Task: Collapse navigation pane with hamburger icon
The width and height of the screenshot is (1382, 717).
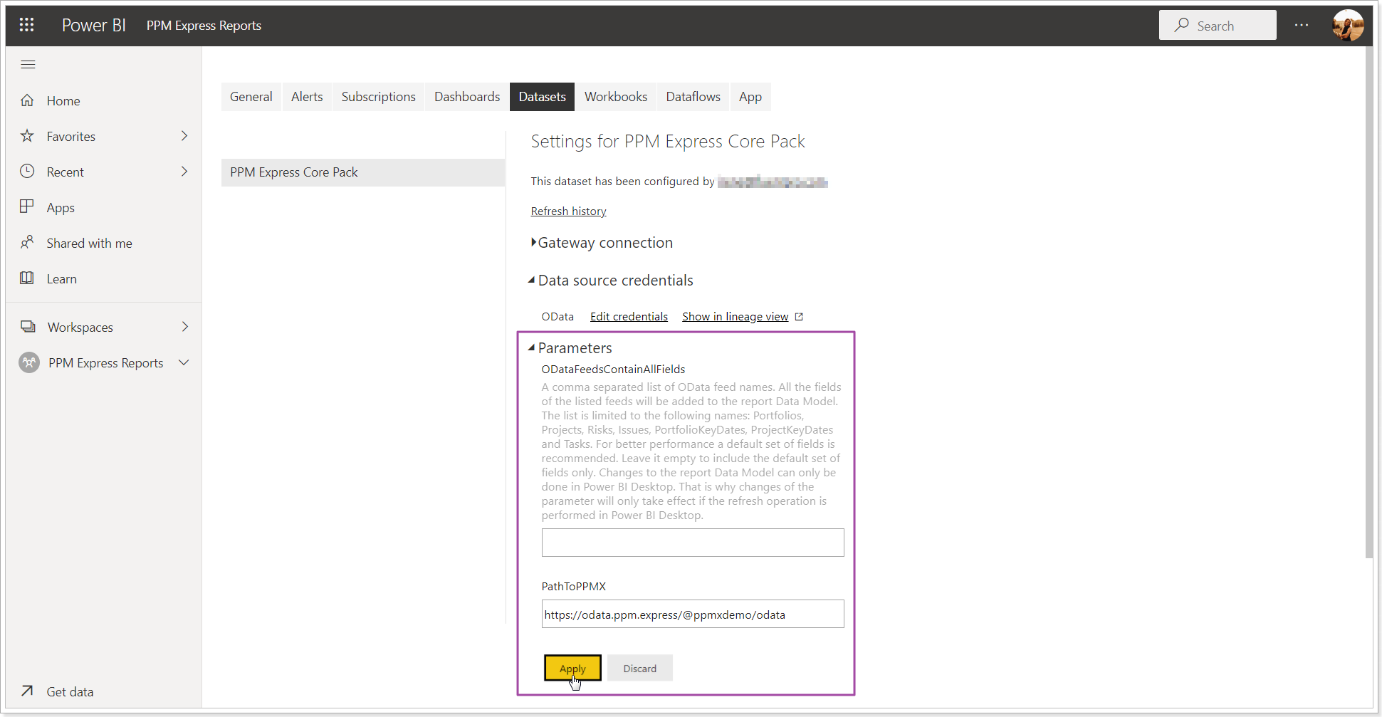Action: pyautogui.click(x=28, y=65)
